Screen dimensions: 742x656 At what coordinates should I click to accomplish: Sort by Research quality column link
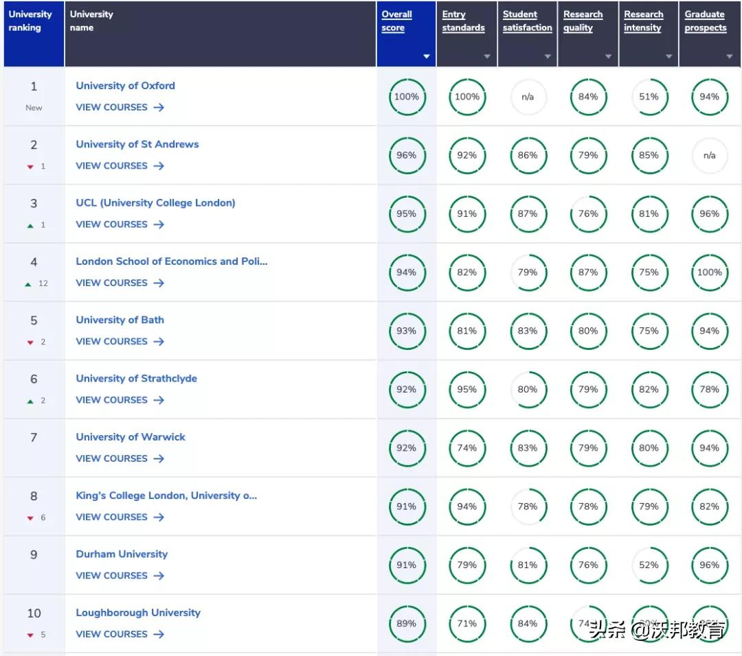tap(583, 21)
